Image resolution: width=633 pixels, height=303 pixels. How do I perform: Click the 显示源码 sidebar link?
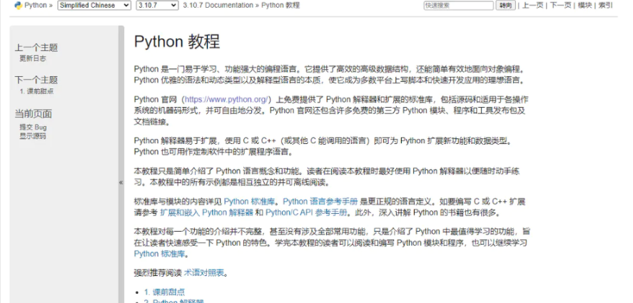coord(33,136)
